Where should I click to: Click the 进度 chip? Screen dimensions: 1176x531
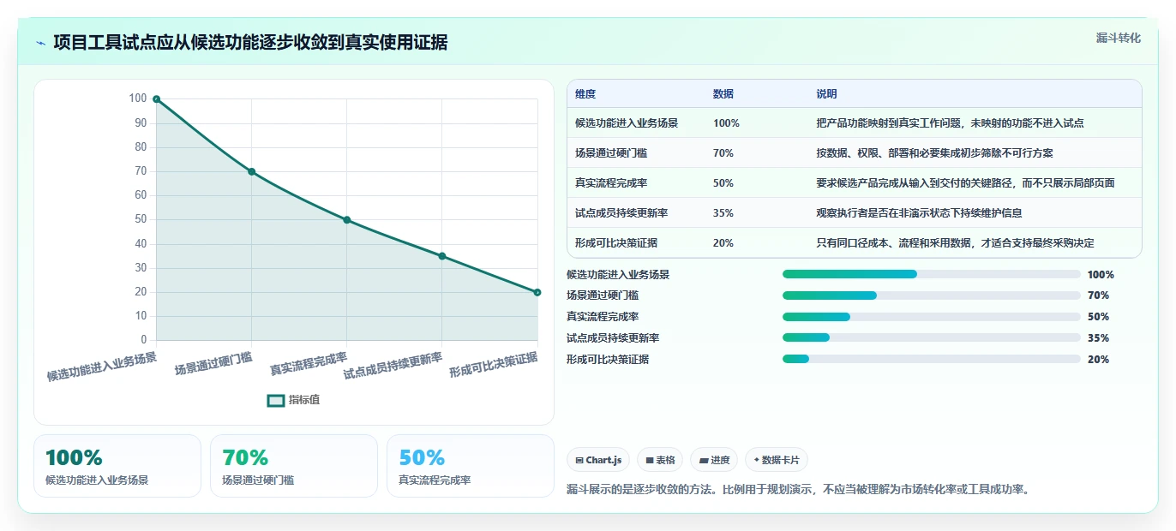(714, 460)
